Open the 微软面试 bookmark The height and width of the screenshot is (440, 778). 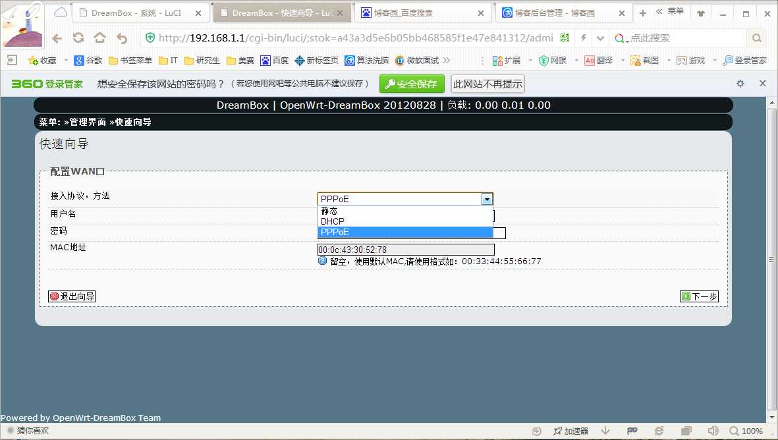417,61
